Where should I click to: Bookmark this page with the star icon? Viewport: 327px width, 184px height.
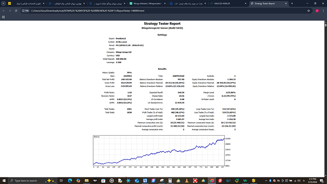click(x=309, y=10)
